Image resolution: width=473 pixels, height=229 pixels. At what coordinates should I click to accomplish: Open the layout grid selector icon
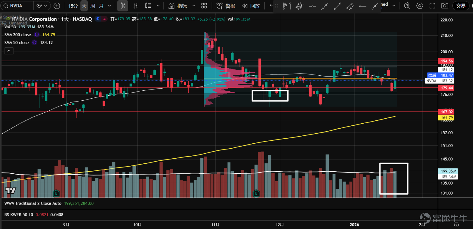(204, 6)
